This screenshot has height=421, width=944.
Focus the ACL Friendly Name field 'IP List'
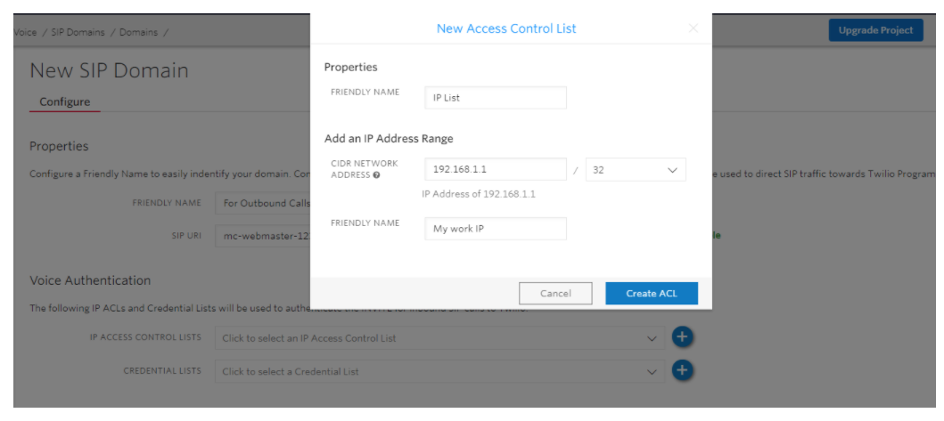coord(496,97)
